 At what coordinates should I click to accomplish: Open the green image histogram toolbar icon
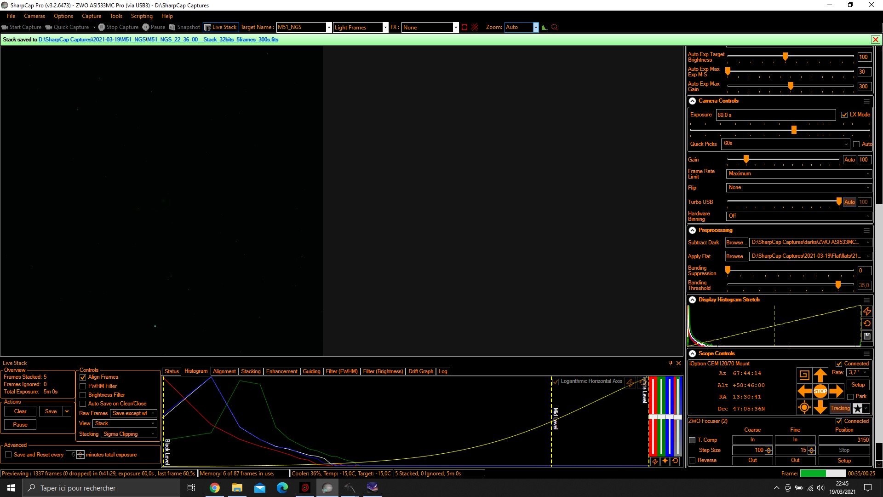[545, 27]
